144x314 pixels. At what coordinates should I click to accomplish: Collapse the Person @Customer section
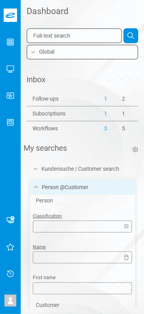click(82, 187)
